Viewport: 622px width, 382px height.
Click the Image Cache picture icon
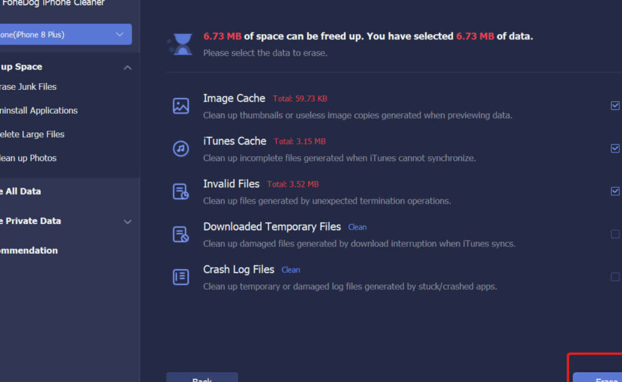(x=181, y=106)
